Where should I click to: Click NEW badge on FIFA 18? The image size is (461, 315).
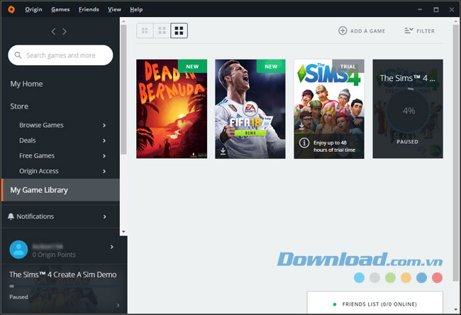271,67
